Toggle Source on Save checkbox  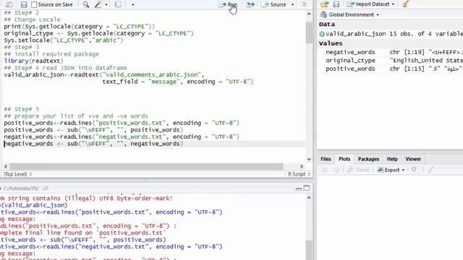click(x=34, y=5)
